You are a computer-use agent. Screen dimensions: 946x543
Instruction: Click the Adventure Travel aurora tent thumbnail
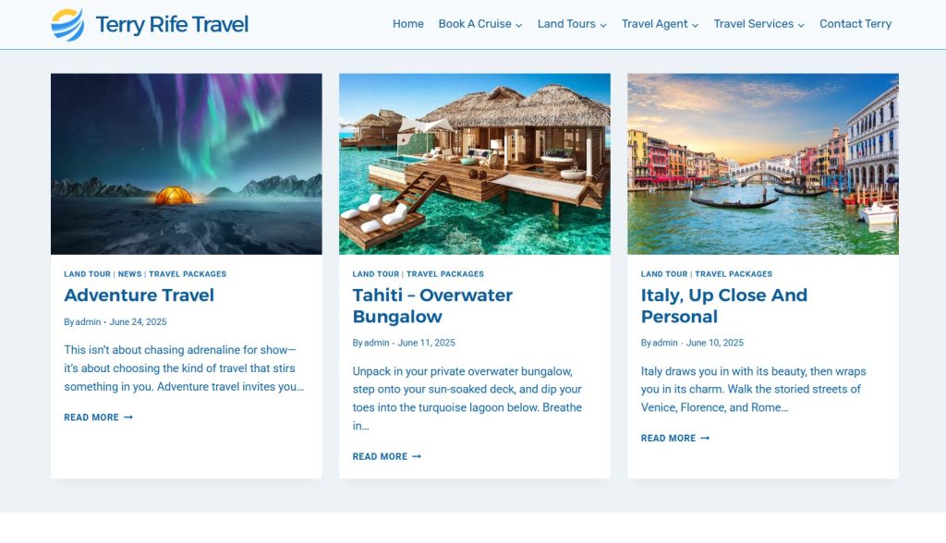187,164
